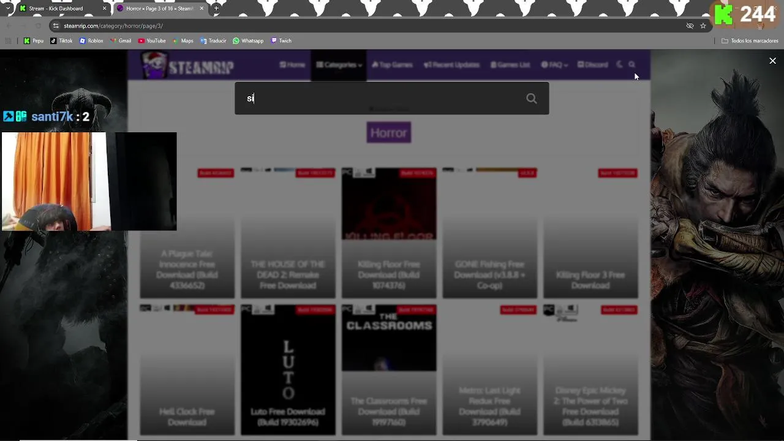The image size is (784, 441).
Task: Open the Tiktok bookmark
Action: (61, 40)
